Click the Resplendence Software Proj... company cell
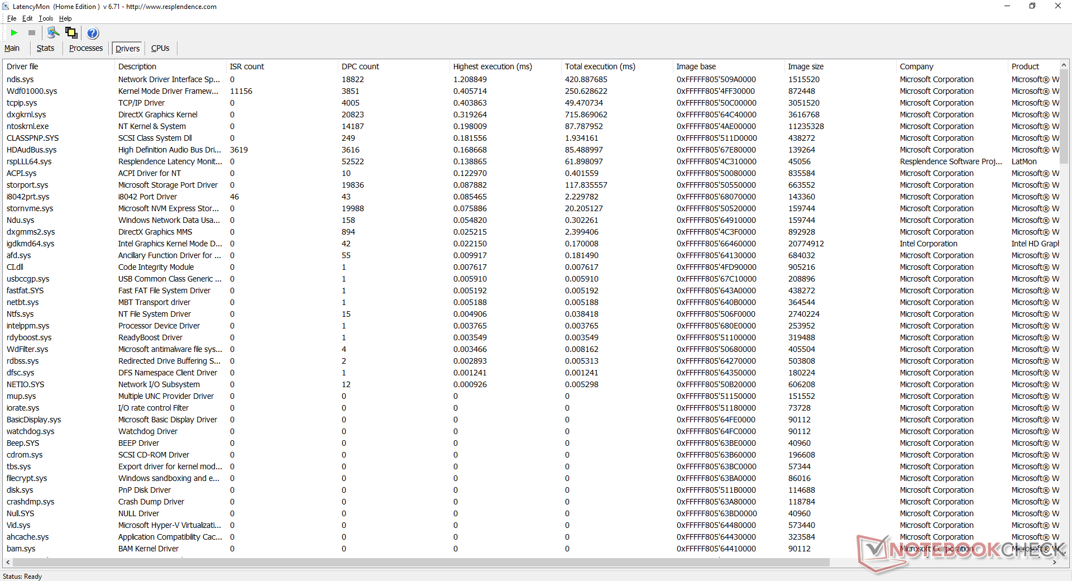1072x581 pixels. (x=951, y=161)
